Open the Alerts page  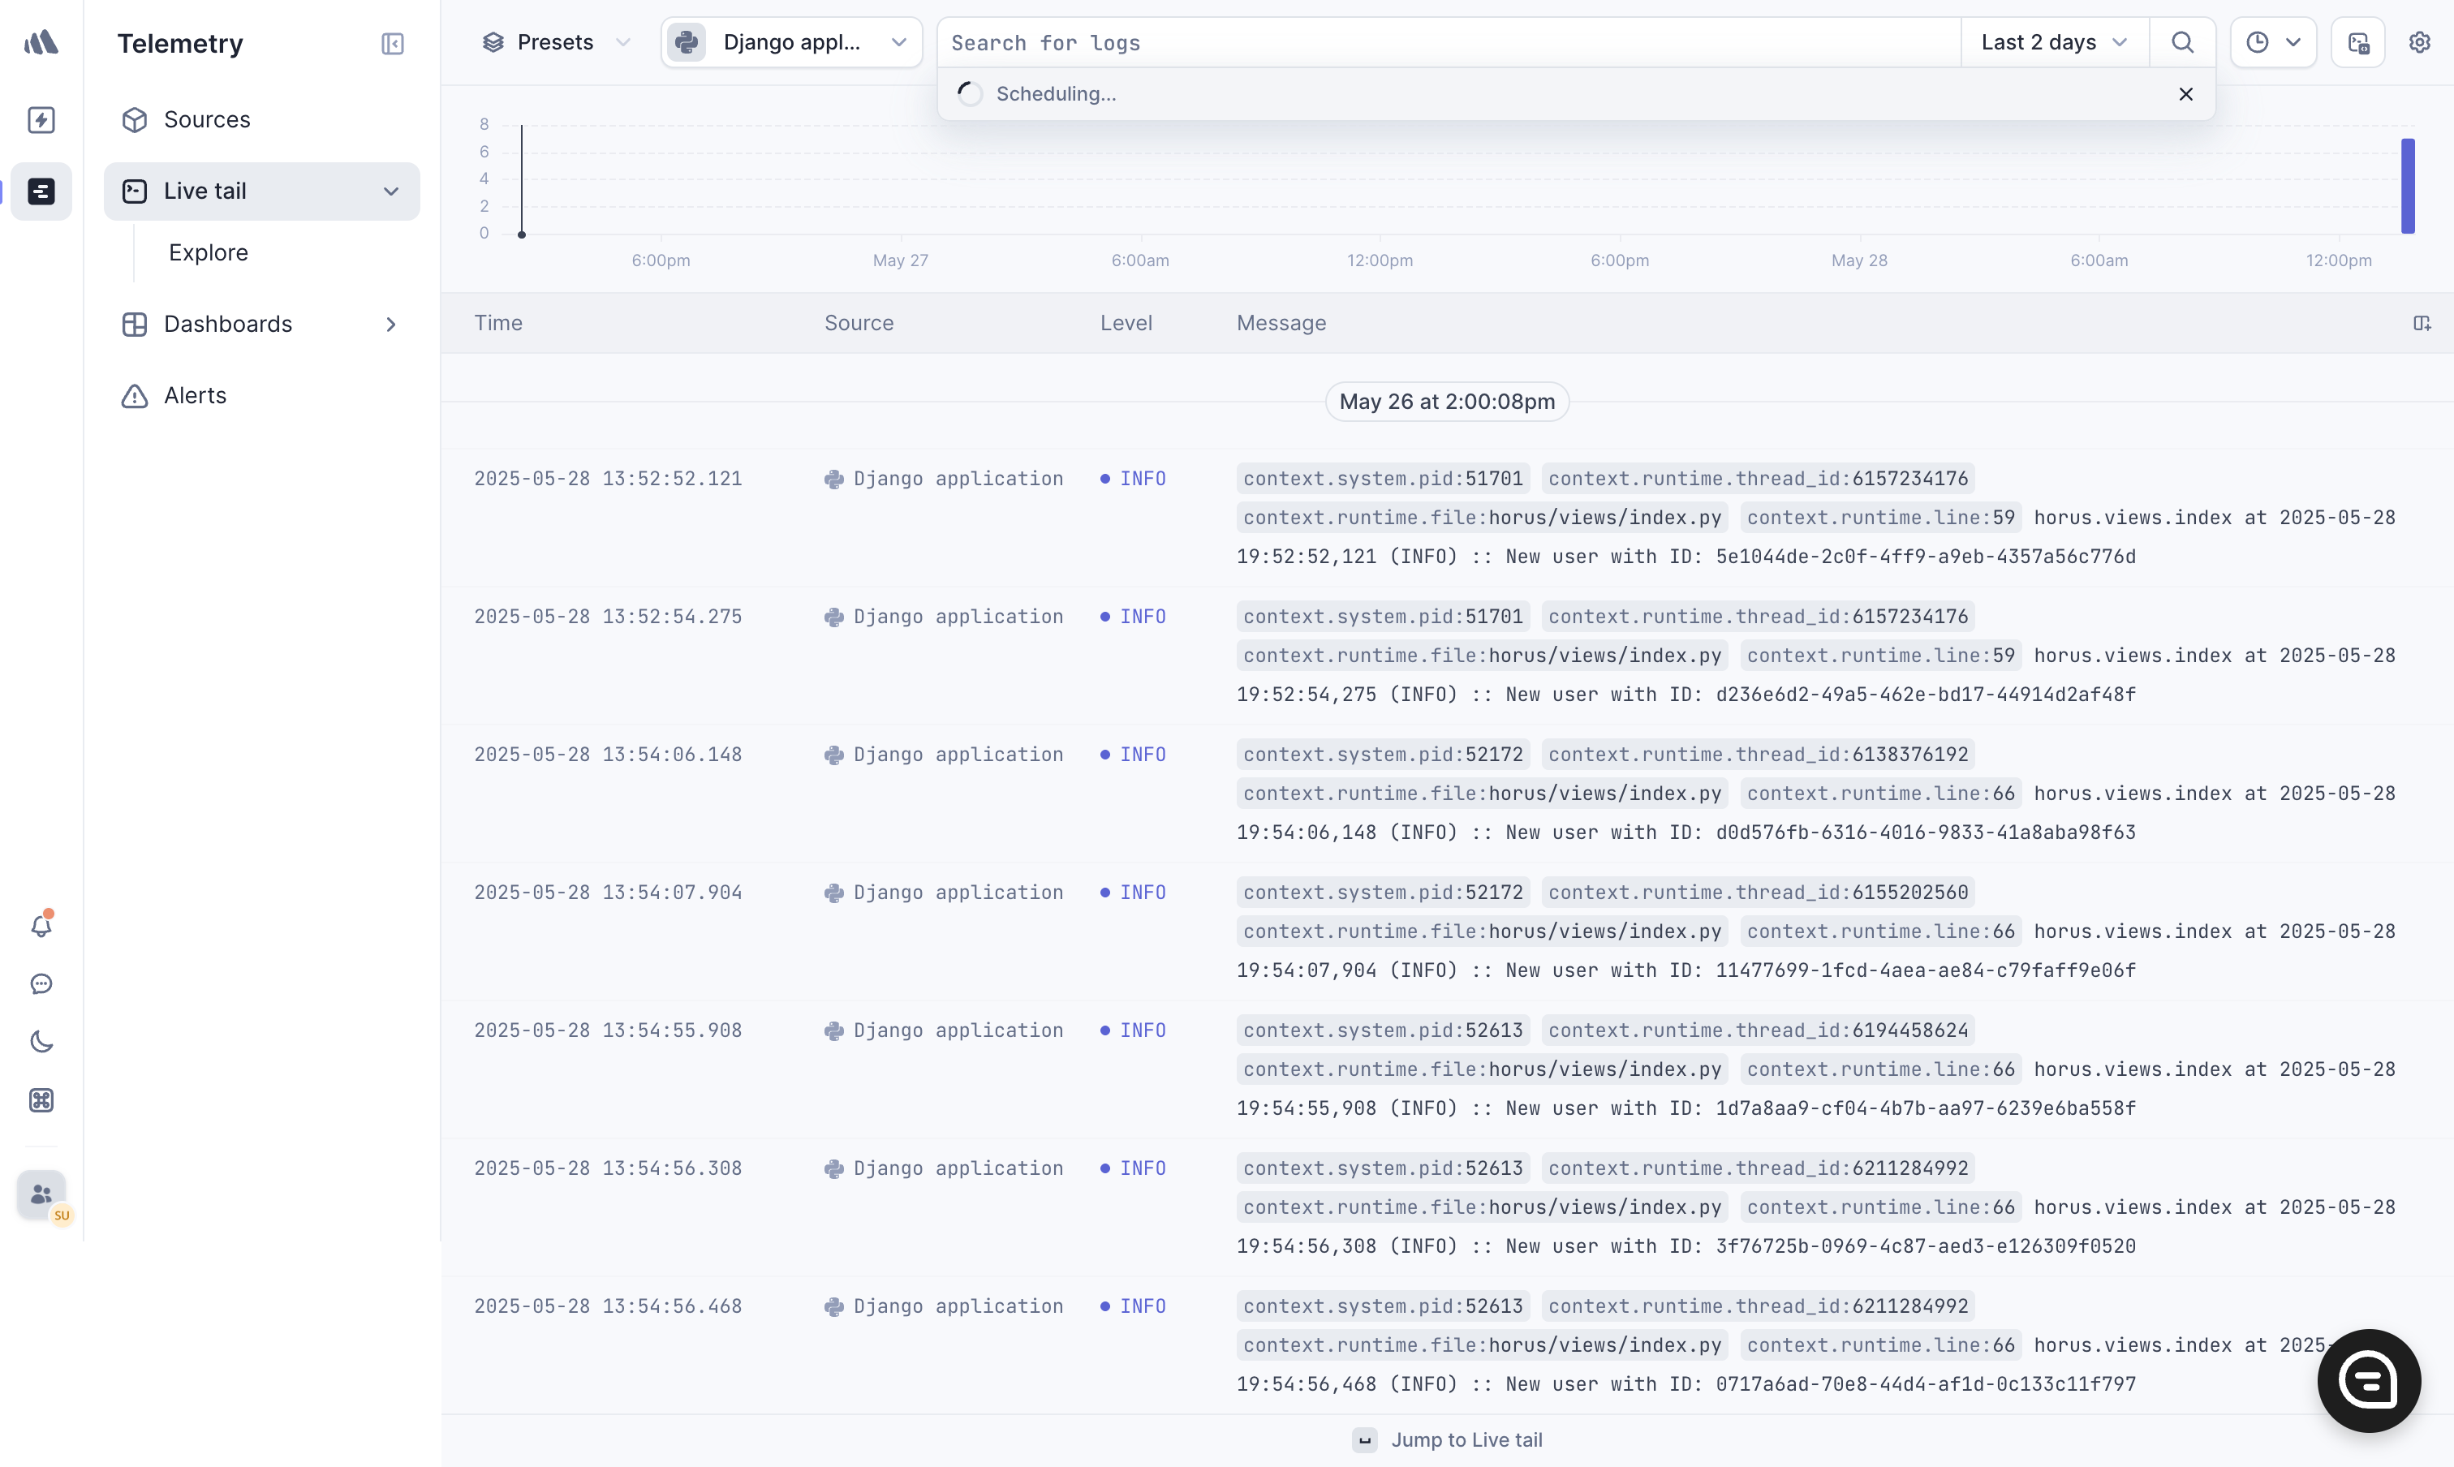coord(195,395)
